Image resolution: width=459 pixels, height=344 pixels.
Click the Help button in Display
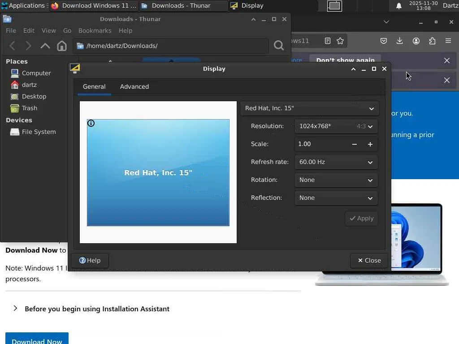click(x=90, y=260)
